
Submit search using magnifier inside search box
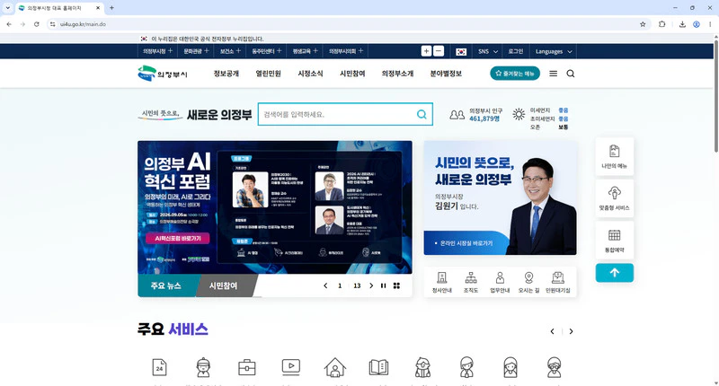click(x=422, y=115)
